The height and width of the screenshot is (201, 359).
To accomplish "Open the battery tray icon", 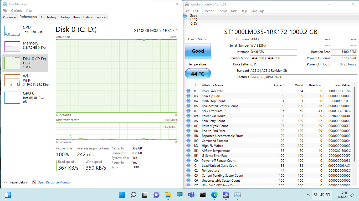I will click(x=328, y=195).
